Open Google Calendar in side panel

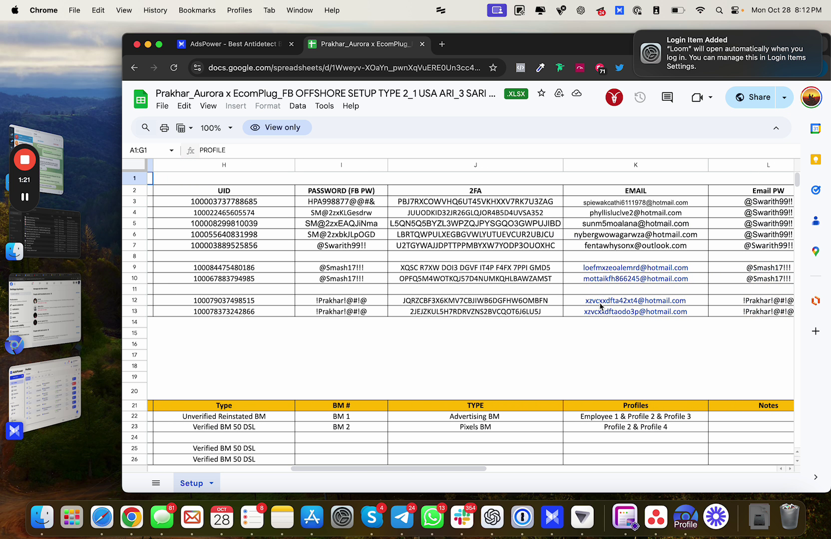[x=816, y=129]
